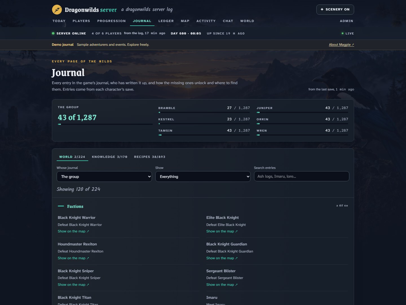Show Black Knight Guardian on the map
Image resolution: width=406 pixels, height=305 pixels.
click(x=222, y=258)
